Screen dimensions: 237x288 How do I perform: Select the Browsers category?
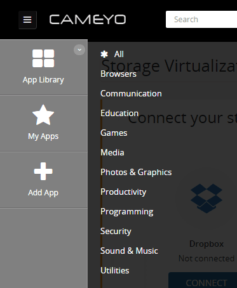[118, 74]
